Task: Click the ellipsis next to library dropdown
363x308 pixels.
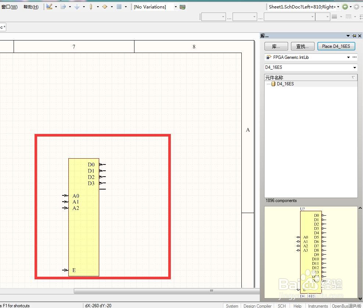Action: [x=355, y=57]
